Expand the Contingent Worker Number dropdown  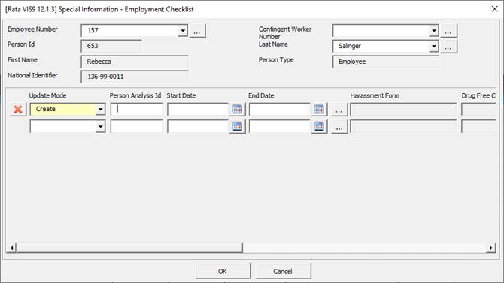434,31
